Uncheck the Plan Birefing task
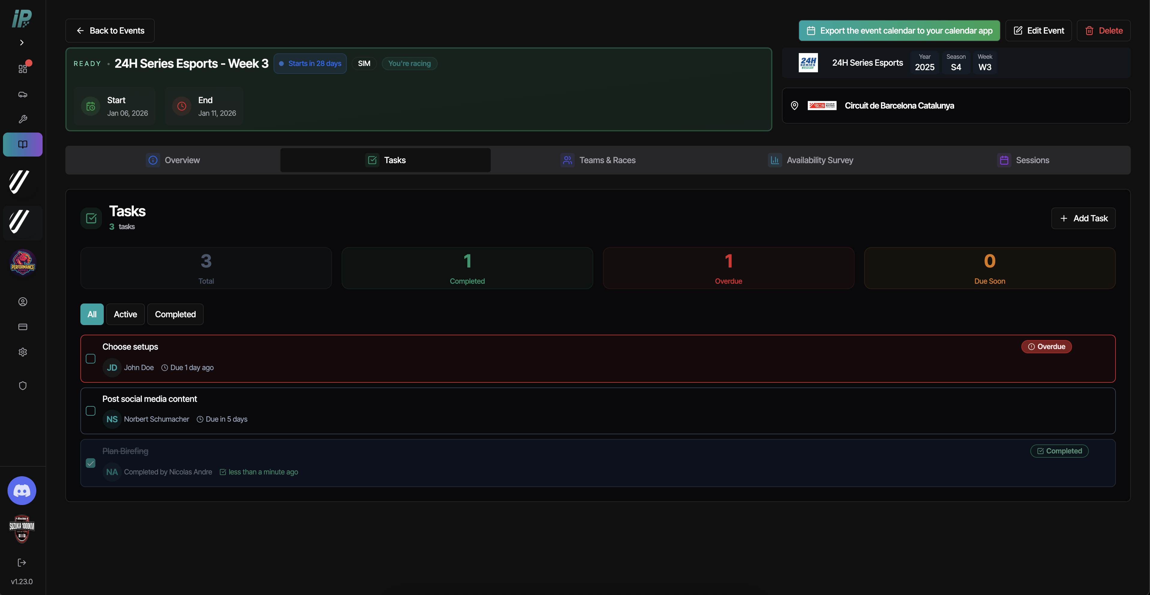 (x=91, y=463)
